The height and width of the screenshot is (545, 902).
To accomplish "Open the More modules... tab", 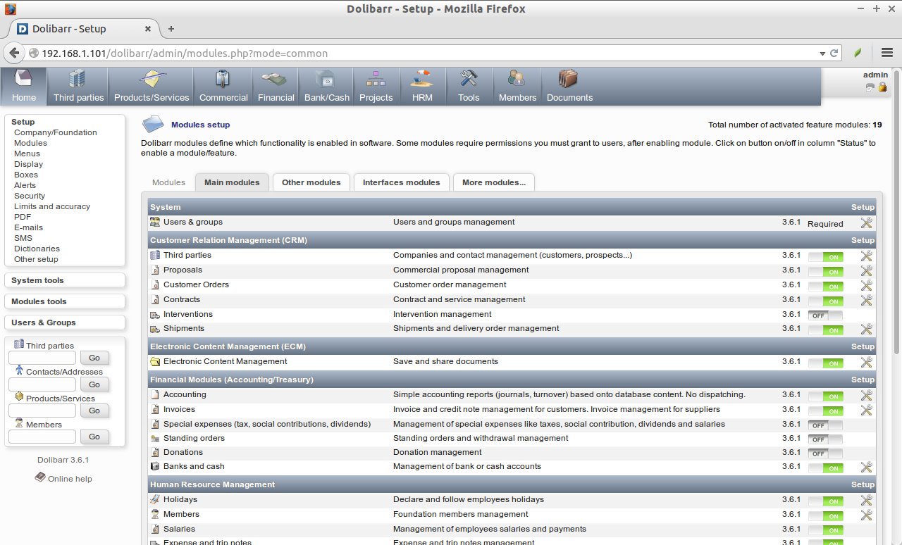I will click(x=494, y=182).
